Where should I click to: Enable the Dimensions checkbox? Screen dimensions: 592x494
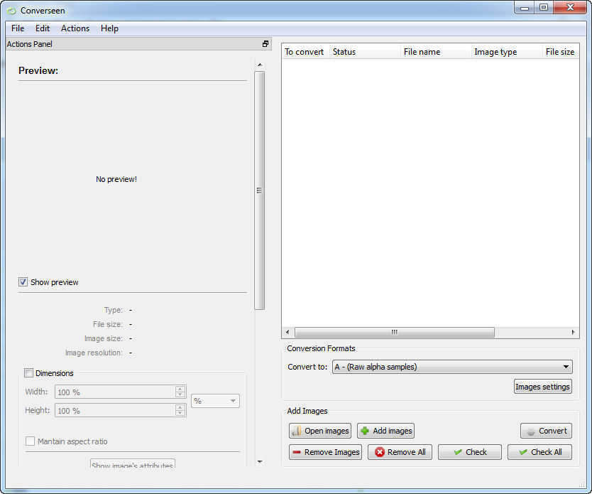pos(28,372)
